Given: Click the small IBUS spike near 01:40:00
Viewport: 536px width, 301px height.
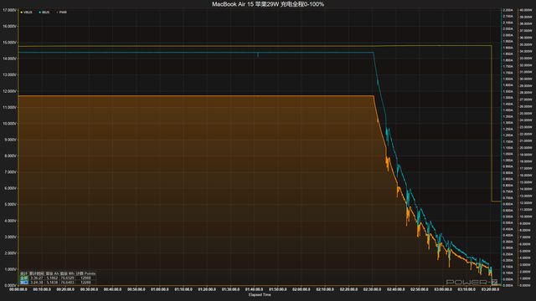Looking at the screenshot, I should tap(258, 54).
